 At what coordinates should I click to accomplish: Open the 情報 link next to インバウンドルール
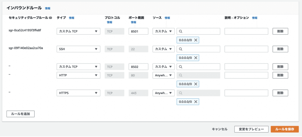[x=48, y=8]
